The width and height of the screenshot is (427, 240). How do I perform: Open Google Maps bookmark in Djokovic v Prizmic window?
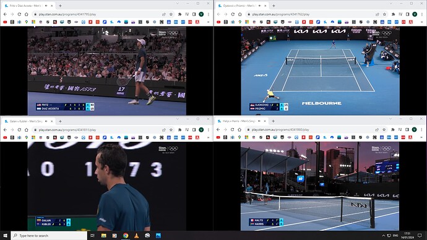point(240,22)
